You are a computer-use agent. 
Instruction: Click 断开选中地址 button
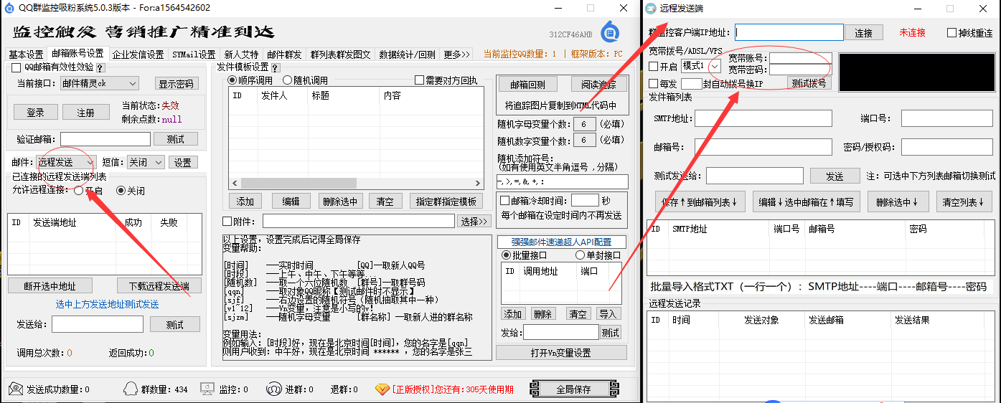pyautogui.click(x=50, y=287)
